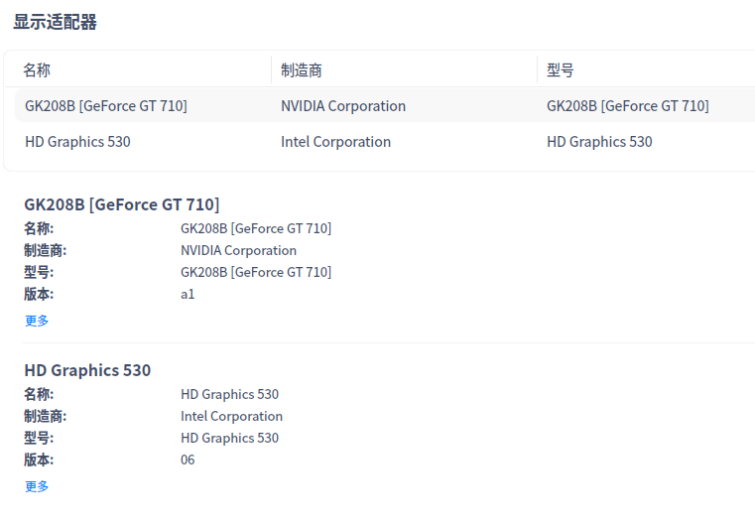This screenshot has width=755, height=529.
Task: Click the 制造商 column header
Action: click(x=302, y=70)
